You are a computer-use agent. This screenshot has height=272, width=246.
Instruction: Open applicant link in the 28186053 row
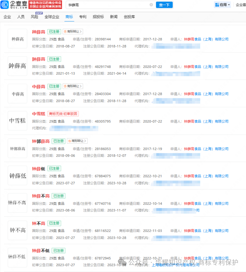(x=206, y=149)
